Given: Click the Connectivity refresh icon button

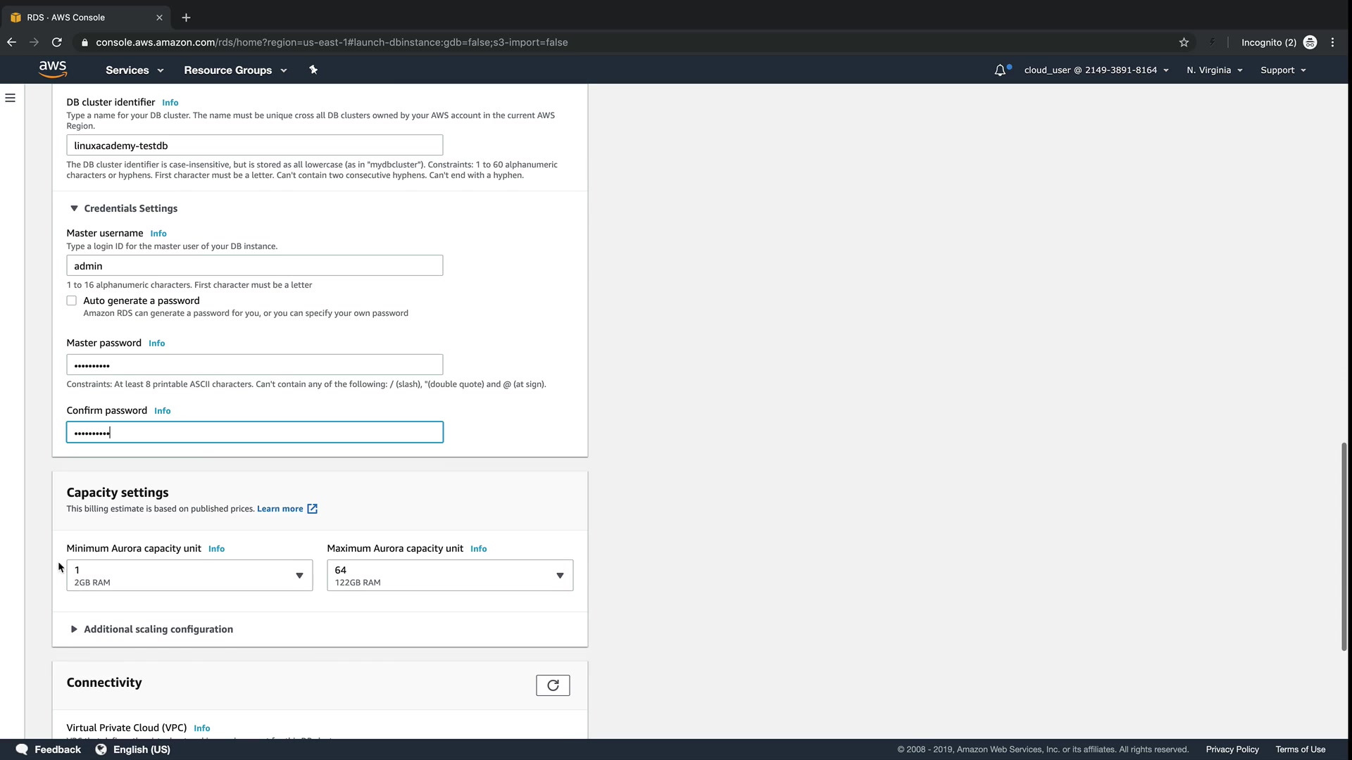Looking at the screenshot, I should click(553, 685).
